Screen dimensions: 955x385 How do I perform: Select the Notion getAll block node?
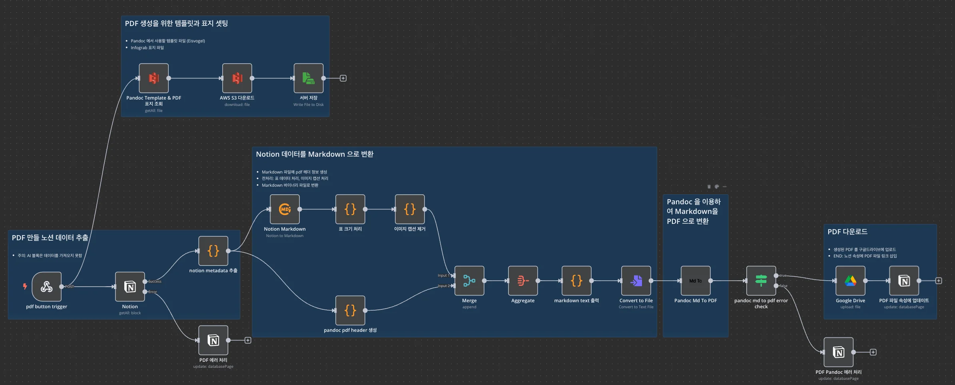tap(130, 287)
